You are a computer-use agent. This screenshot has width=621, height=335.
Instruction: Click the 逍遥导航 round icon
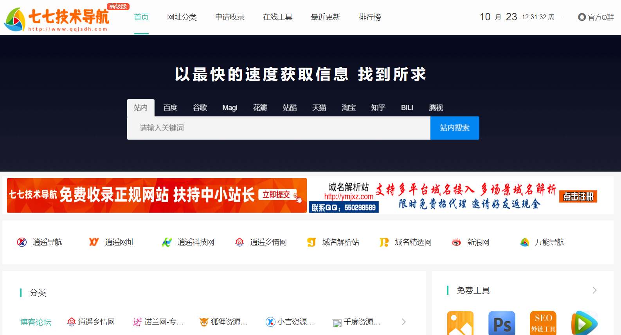tap(22, 242)
